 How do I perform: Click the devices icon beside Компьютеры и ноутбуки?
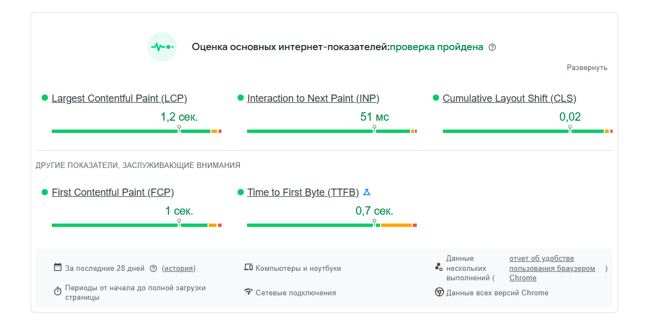click(248, 267)
